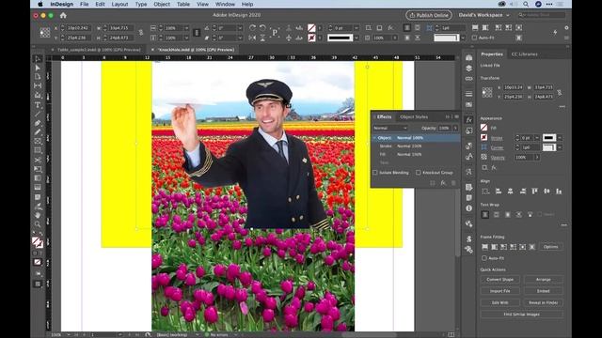Toggle Auto-Fit checkbox in control bar
The width and height of the screenshot is (602, 338).
tap(474, 38)
